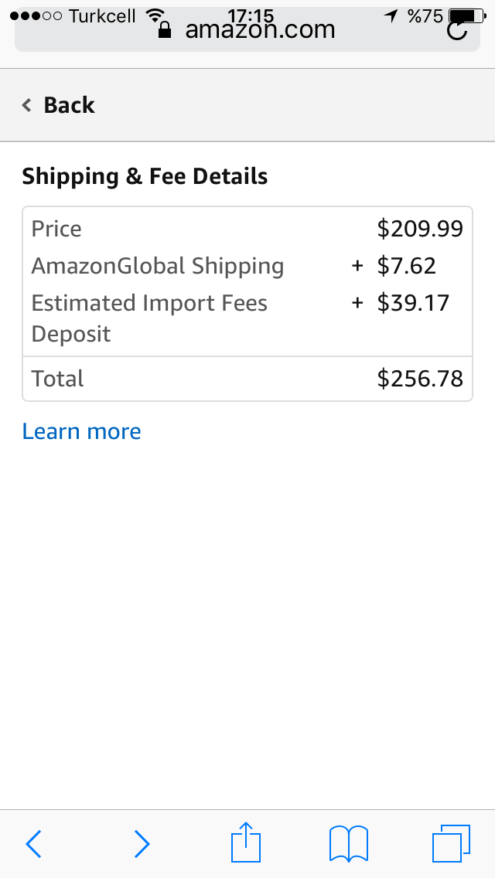Viewport: 495px width, 878px height.
Task: Tap Estimated Import Fees Deposit label
Action: 149,318
